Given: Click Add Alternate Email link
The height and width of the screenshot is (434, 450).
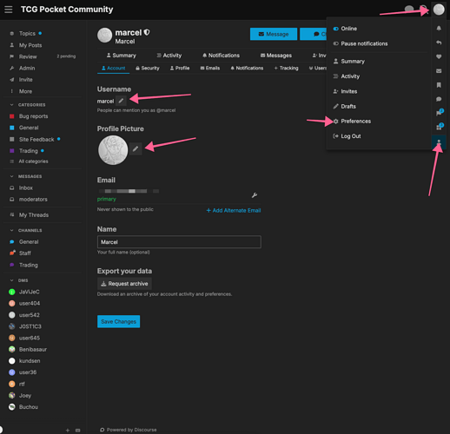Looking at the screenshot, I should (234, 210).
